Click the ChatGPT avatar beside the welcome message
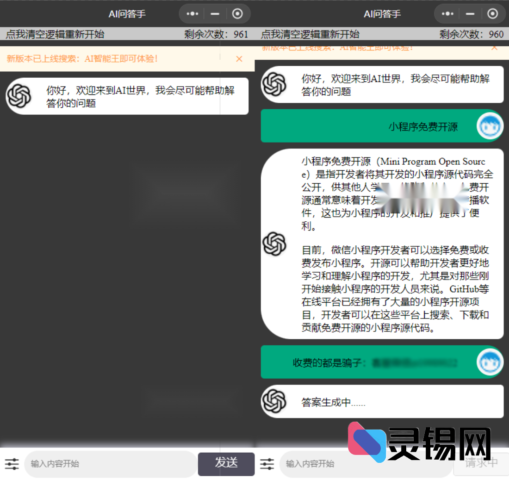Image resolution: width=509 pixels, height=480 pixels. 19,96
